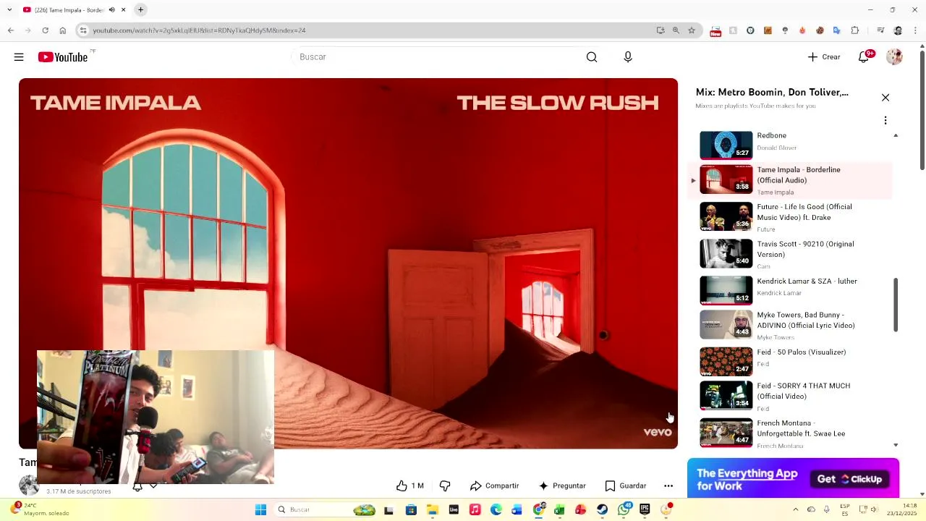Activate voice search microphone
The image size is (926, 521).
coord(628,57)
